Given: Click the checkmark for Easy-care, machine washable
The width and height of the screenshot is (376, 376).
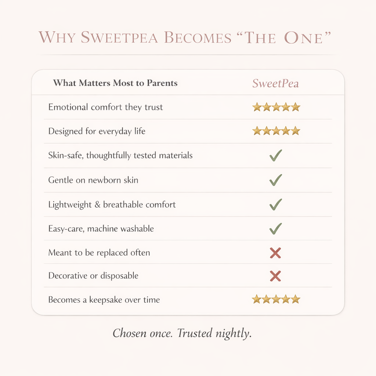Looking at the screenshot, I should 275,228.
